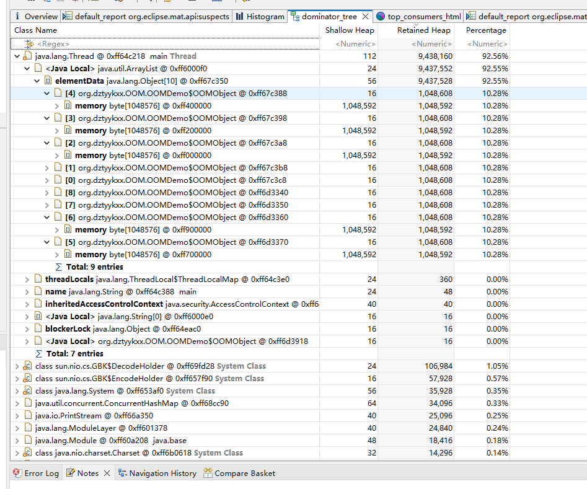Close the dominator_tree tab

[365, 17]
